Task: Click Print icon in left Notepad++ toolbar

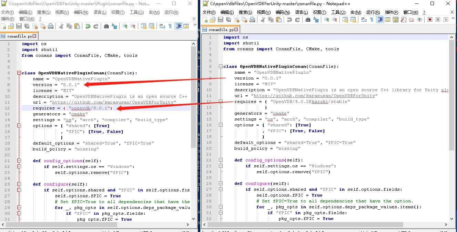Action: click(51, 26)
